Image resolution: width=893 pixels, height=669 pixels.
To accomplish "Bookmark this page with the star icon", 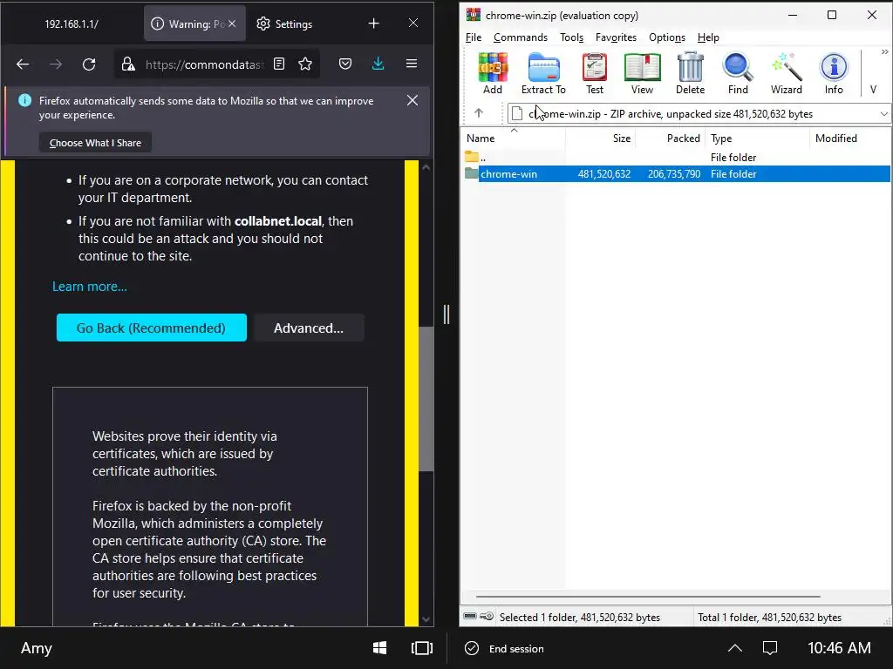I will 305,64.
